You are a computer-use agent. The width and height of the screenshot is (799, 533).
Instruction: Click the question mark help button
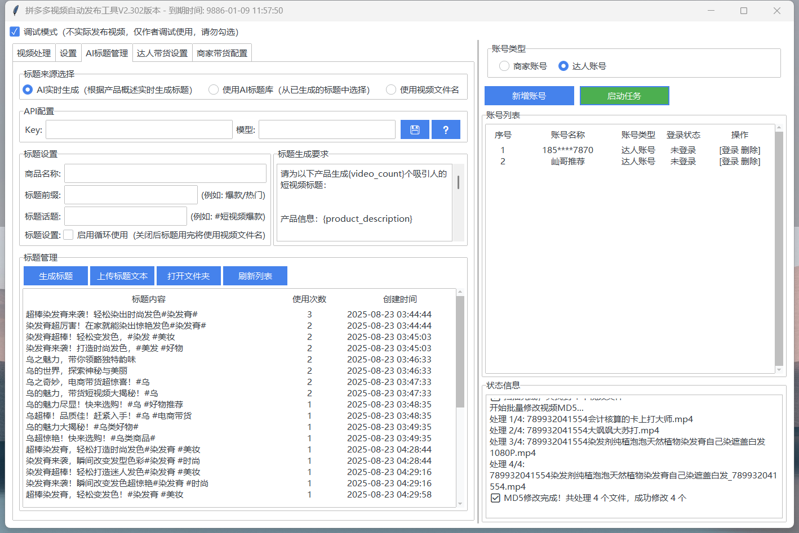tap(446, 129)
